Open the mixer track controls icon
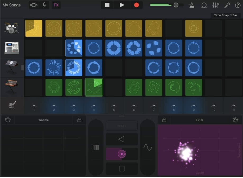 (x=215, y=5)
